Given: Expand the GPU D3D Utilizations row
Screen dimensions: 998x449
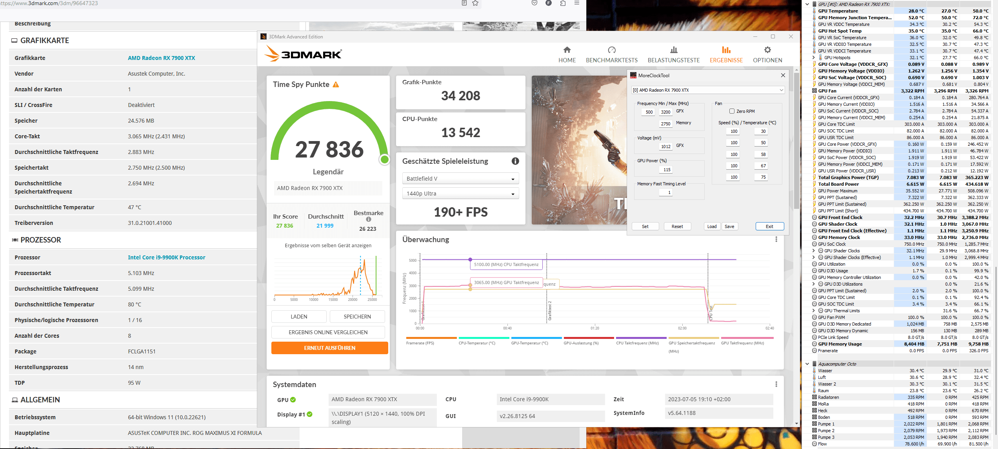Looking at the screenshot, I should point(813,284).
